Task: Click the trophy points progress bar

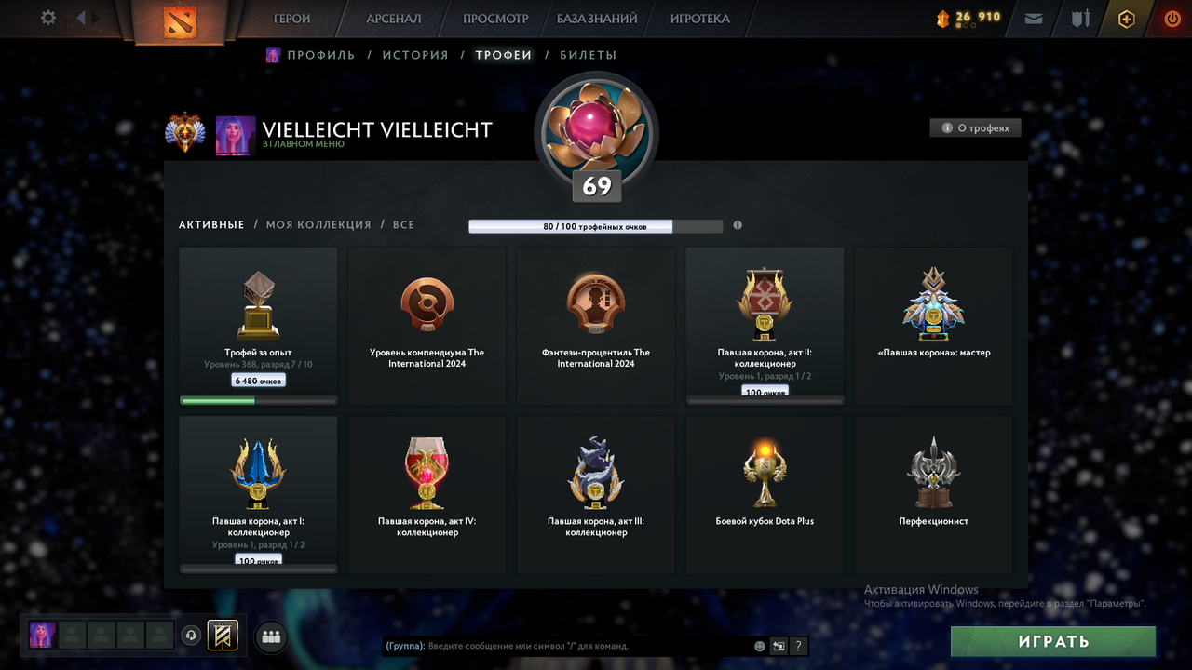Action: [596, 226]
